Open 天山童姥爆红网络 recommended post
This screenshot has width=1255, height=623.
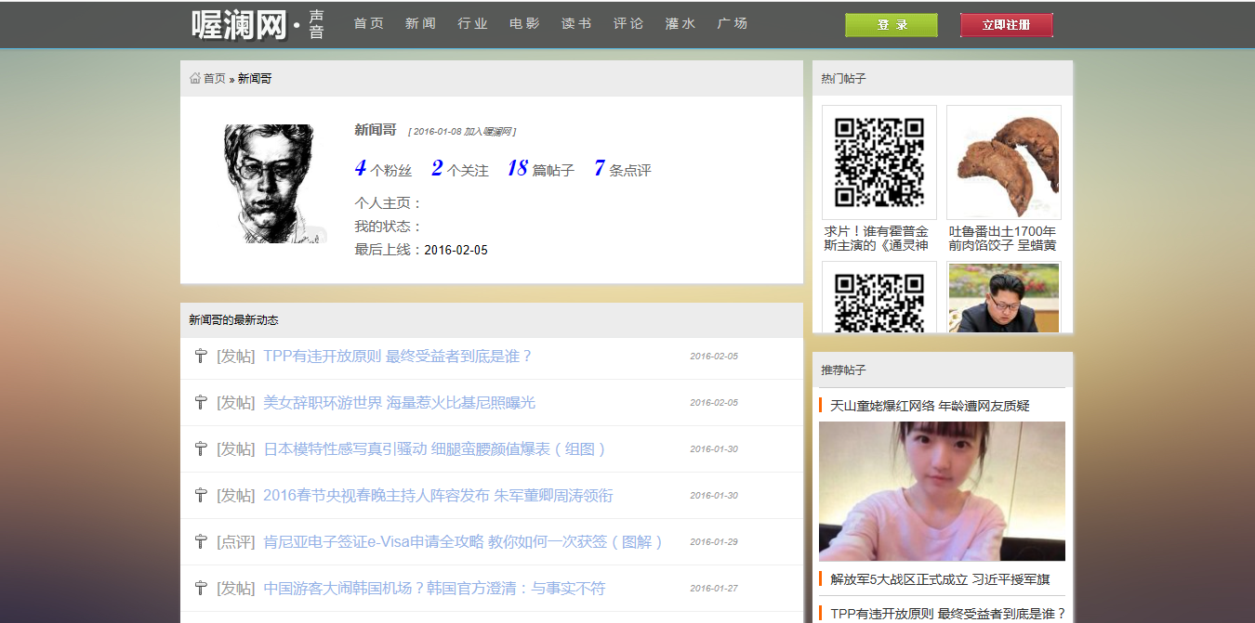tap(930, 406)
